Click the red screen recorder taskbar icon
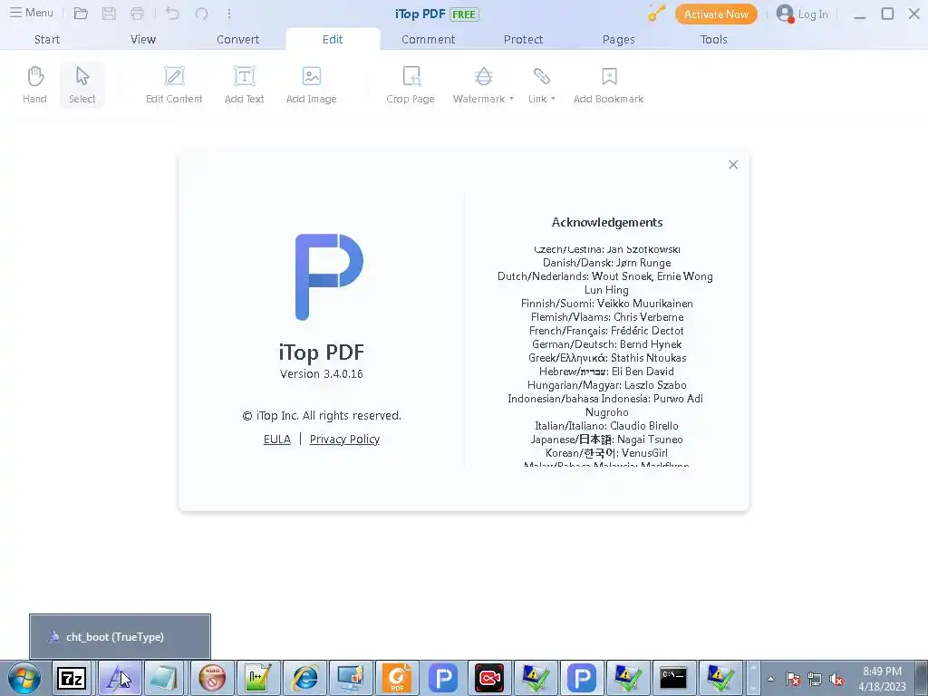 pyautogui.click(x=489, y=678)
